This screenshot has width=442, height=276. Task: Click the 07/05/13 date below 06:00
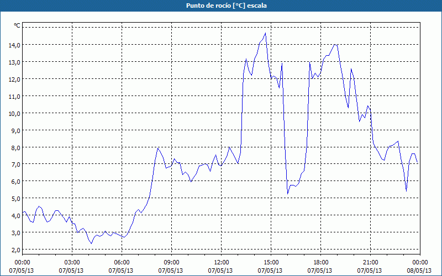pyautogui.click(x=121, y=270)
